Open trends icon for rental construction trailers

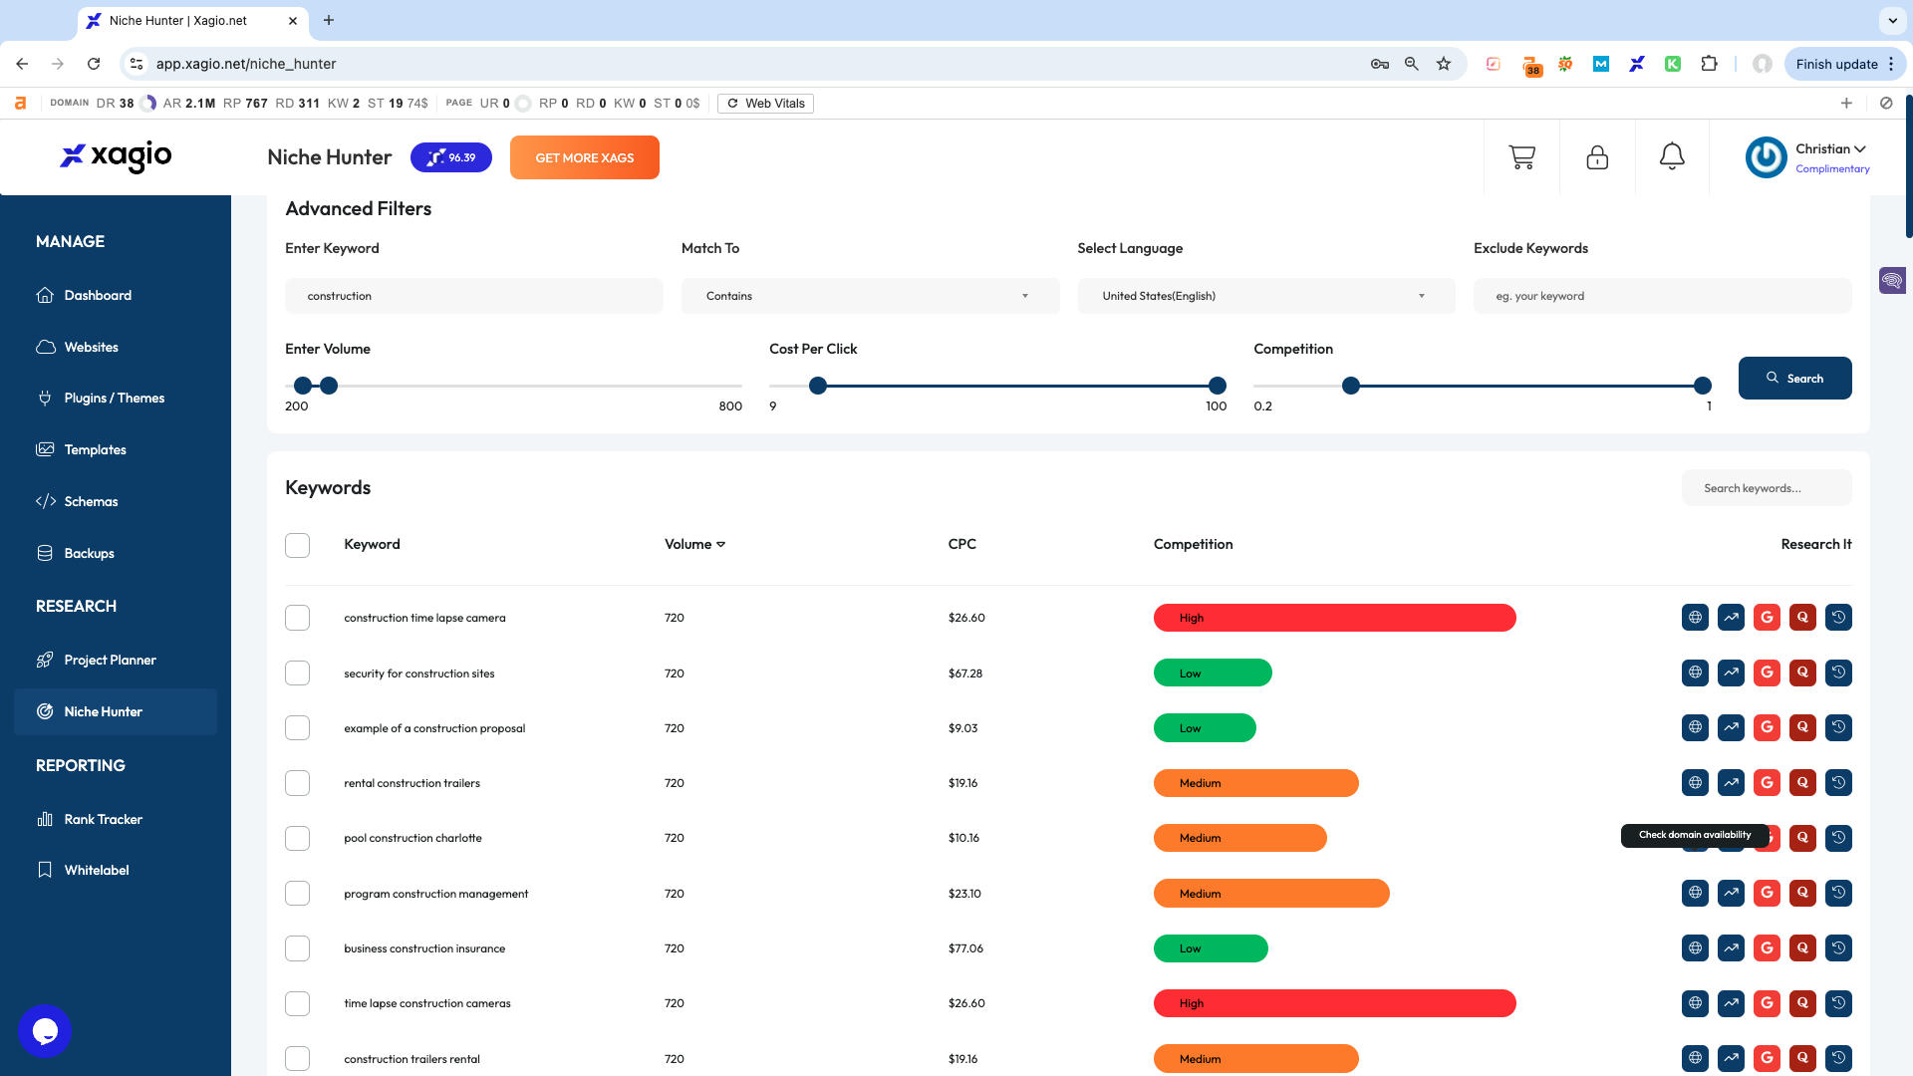1731,782
